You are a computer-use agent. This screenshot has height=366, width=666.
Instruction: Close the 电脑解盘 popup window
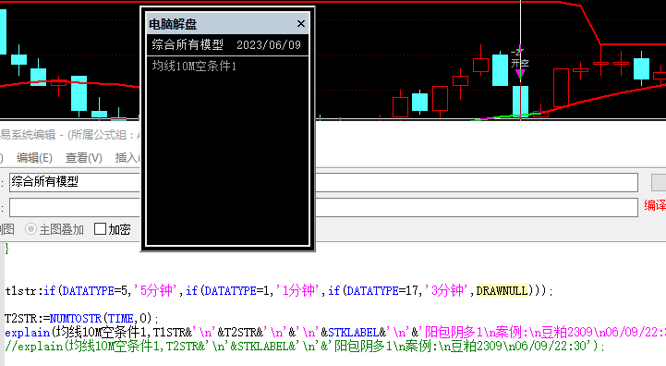coord(301,24)
